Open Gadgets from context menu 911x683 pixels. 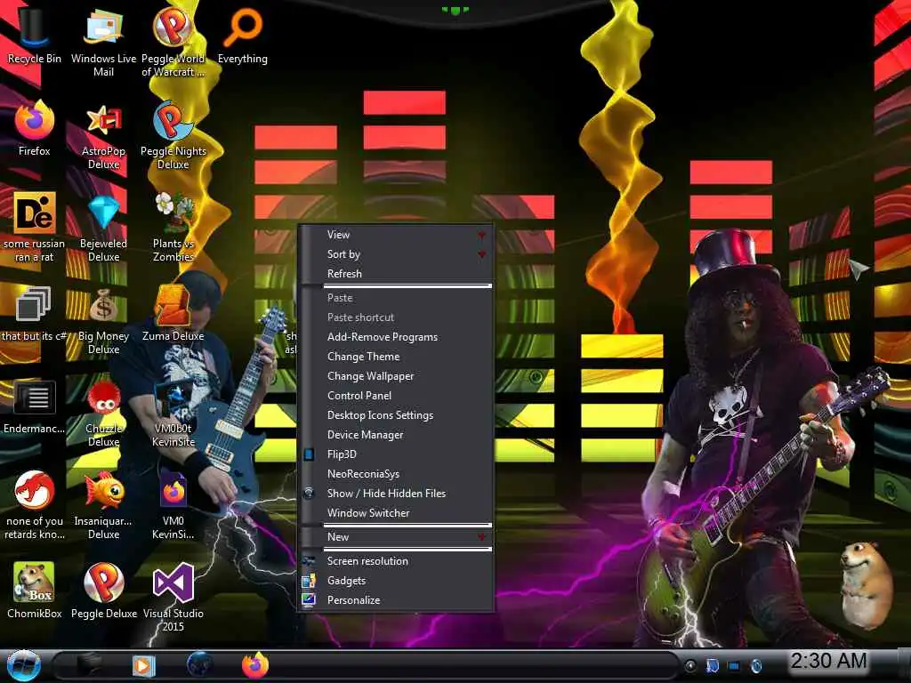pyautogui.click(x=397, y=581)
